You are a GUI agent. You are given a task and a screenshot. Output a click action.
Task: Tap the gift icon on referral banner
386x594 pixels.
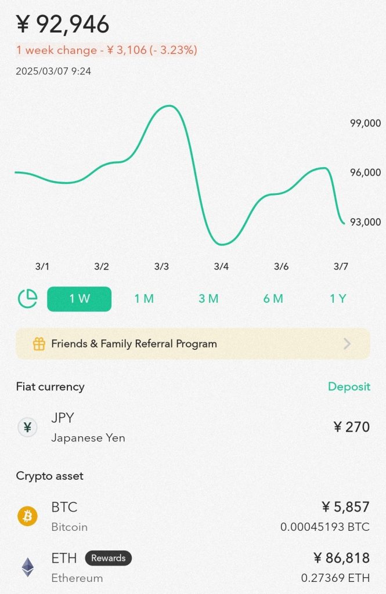[x=39, y=343]
